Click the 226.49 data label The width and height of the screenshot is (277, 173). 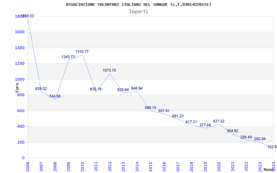click(246, 137)
